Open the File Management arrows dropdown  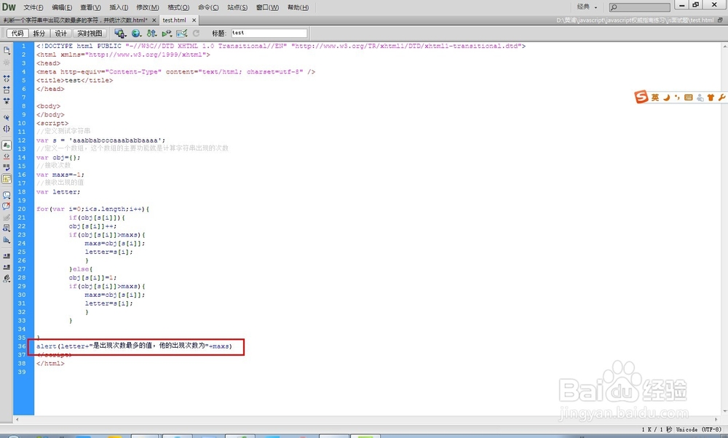coord(151,33)
